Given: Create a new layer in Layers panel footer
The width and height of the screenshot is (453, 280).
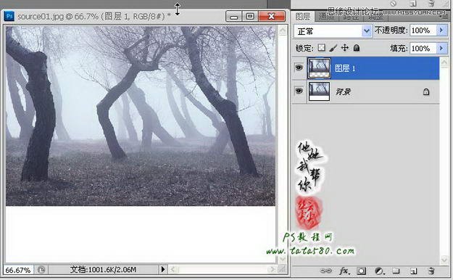Looking at the screenshot, I should click(x=413, y=271).
